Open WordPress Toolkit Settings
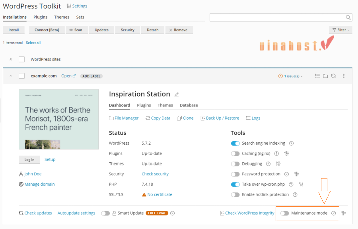The image size is (358, 229). coord(77,6)
